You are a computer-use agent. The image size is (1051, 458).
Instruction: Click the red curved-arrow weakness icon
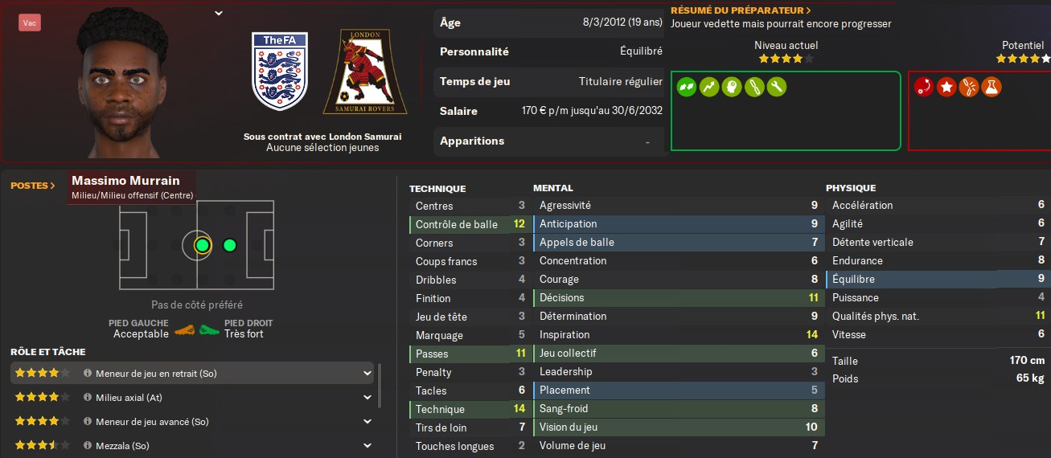coord(924,87)
